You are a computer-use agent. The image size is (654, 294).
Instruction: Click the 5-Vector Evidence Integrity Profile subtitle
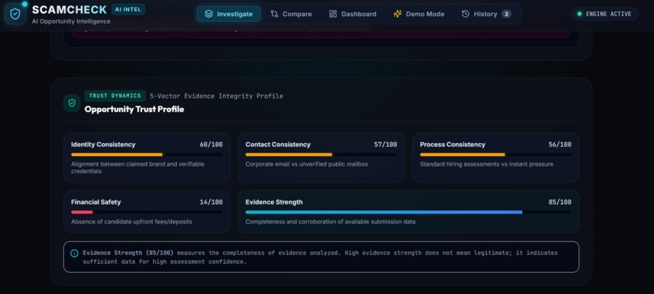[x=217, y=96]
